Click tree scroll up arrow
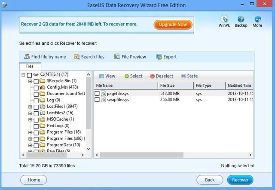The width and height of the screenshot is (275, 190). (89, 74)
